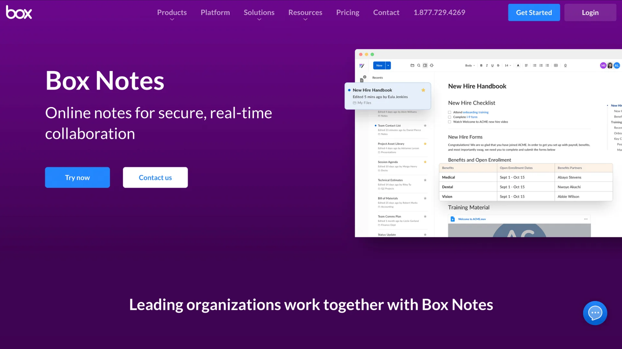The width and height of the screenshot is (622, 349).
Task: Click the upload file icon in the toolbar
Action: [565, 65]
